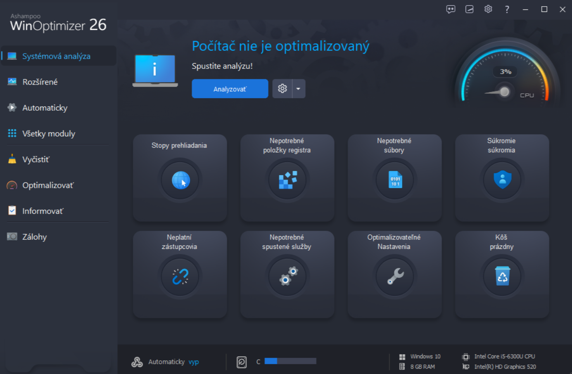The image size is (572, 374).
Task: Open the Nepotrebné spustené služby tile
Action: point(287,275)
